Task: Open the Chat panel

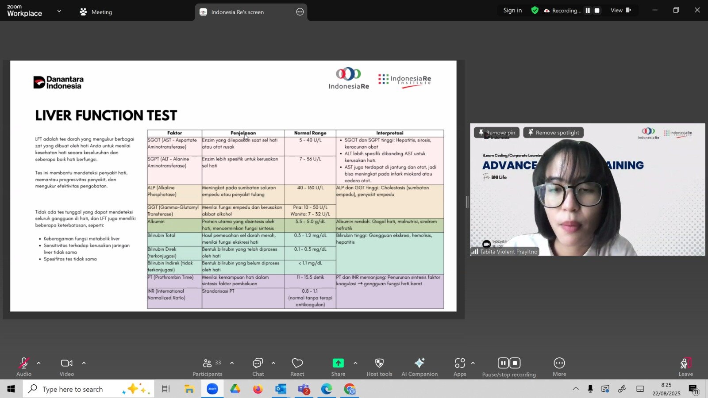Action: tap(258, 367)
